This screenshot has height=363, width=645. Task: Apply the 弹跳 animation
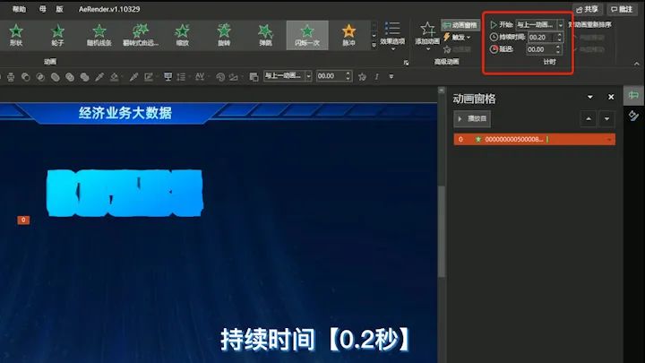[x=265, y=35]
